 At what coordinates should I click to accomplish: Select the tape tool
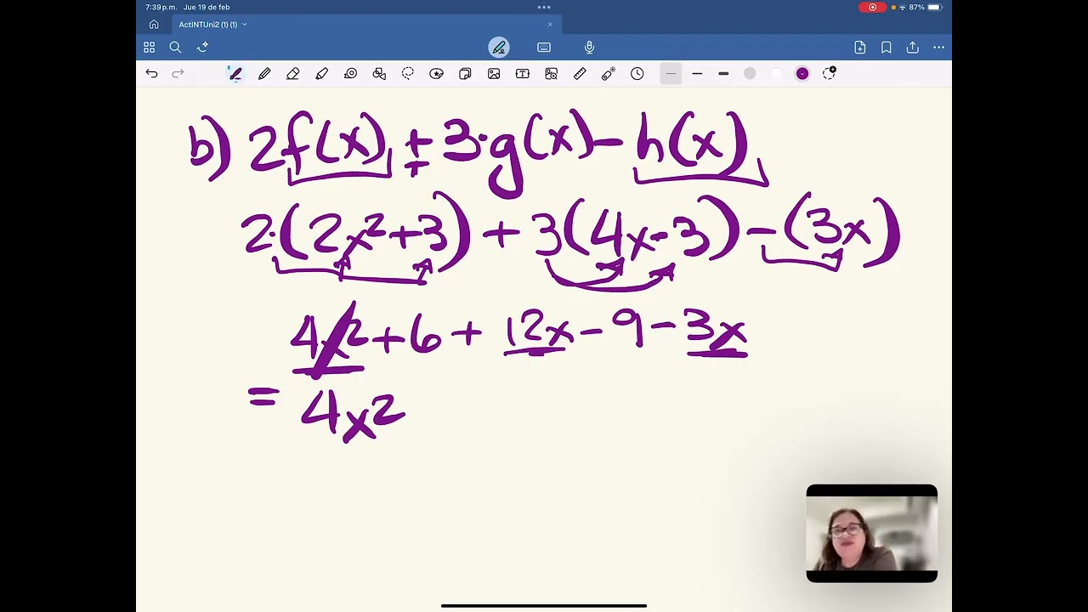click(350, 74)
